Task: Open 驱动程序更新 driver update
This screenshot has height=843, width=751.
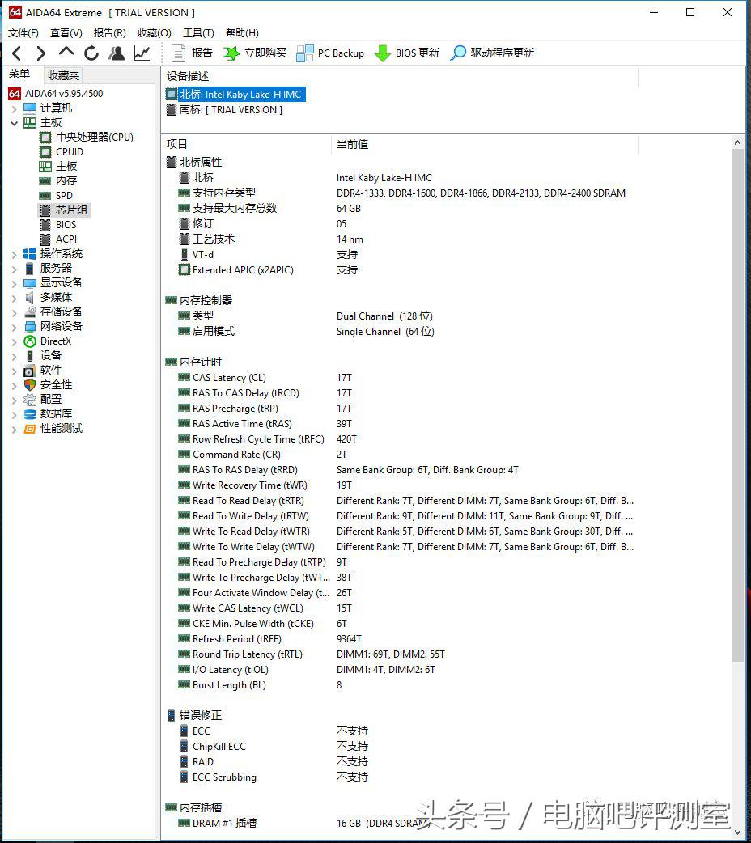Action: click(492, 53)
